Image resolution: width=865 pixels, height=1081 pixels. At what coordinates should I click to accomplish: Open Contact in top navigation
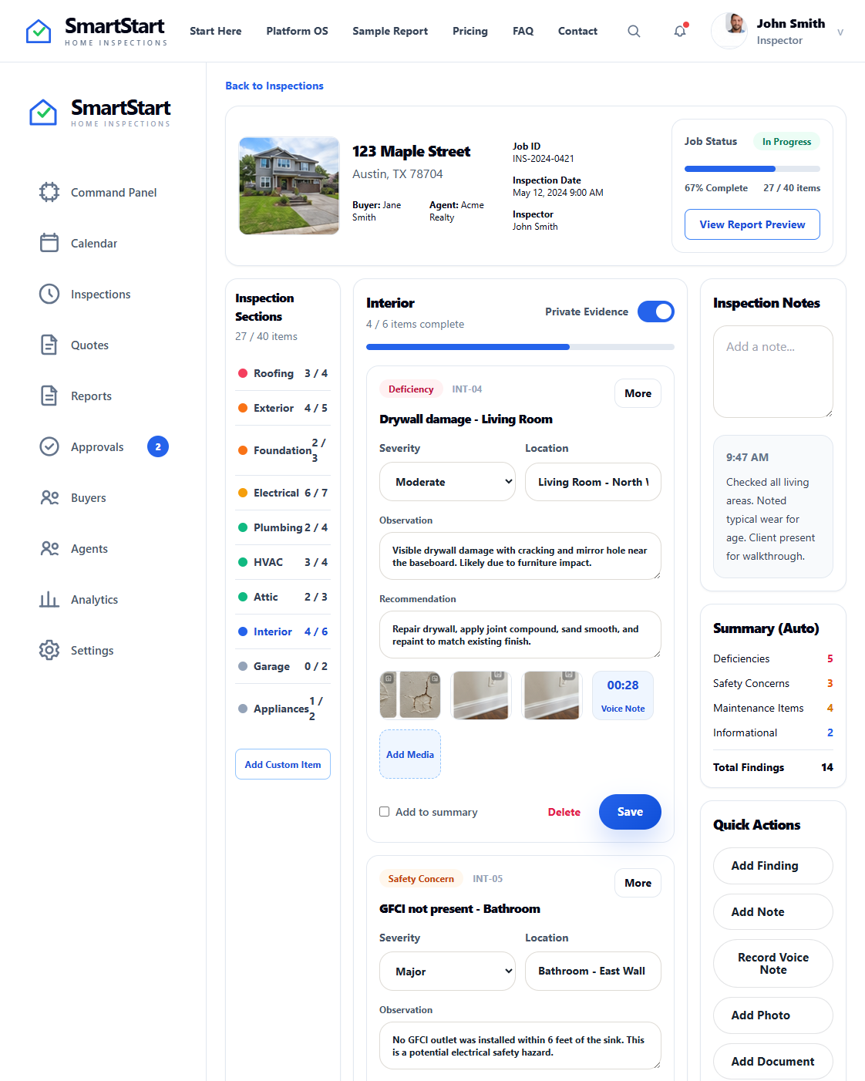pos(577,31)
